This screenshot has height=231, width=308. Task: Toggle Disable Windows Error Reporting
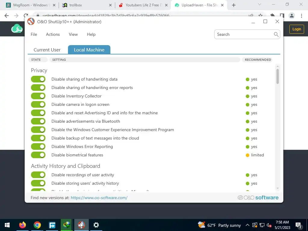[x=38, y=147]
